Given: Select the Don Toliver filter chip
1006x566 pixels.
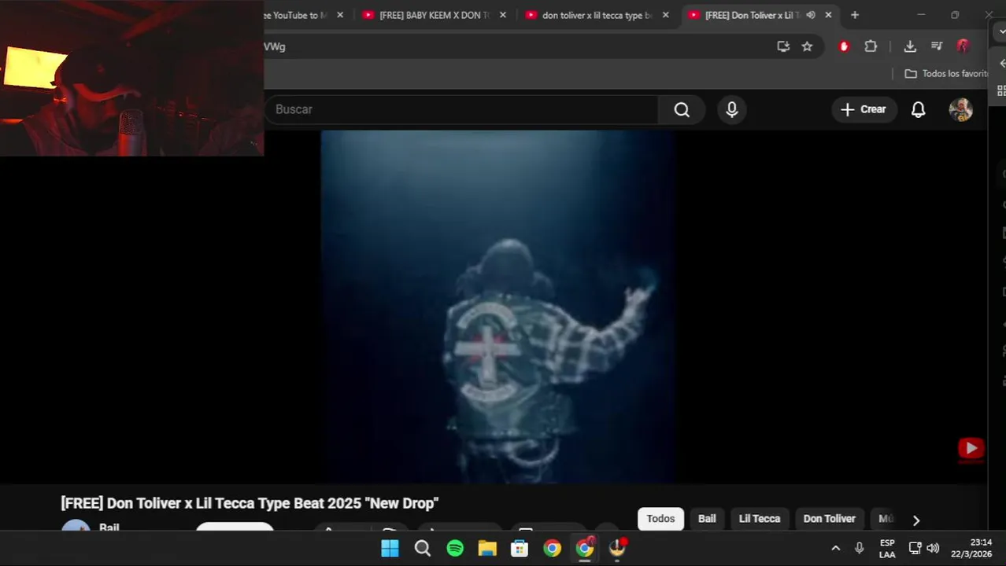Looking at the screenshot, I should click(829, 519).
